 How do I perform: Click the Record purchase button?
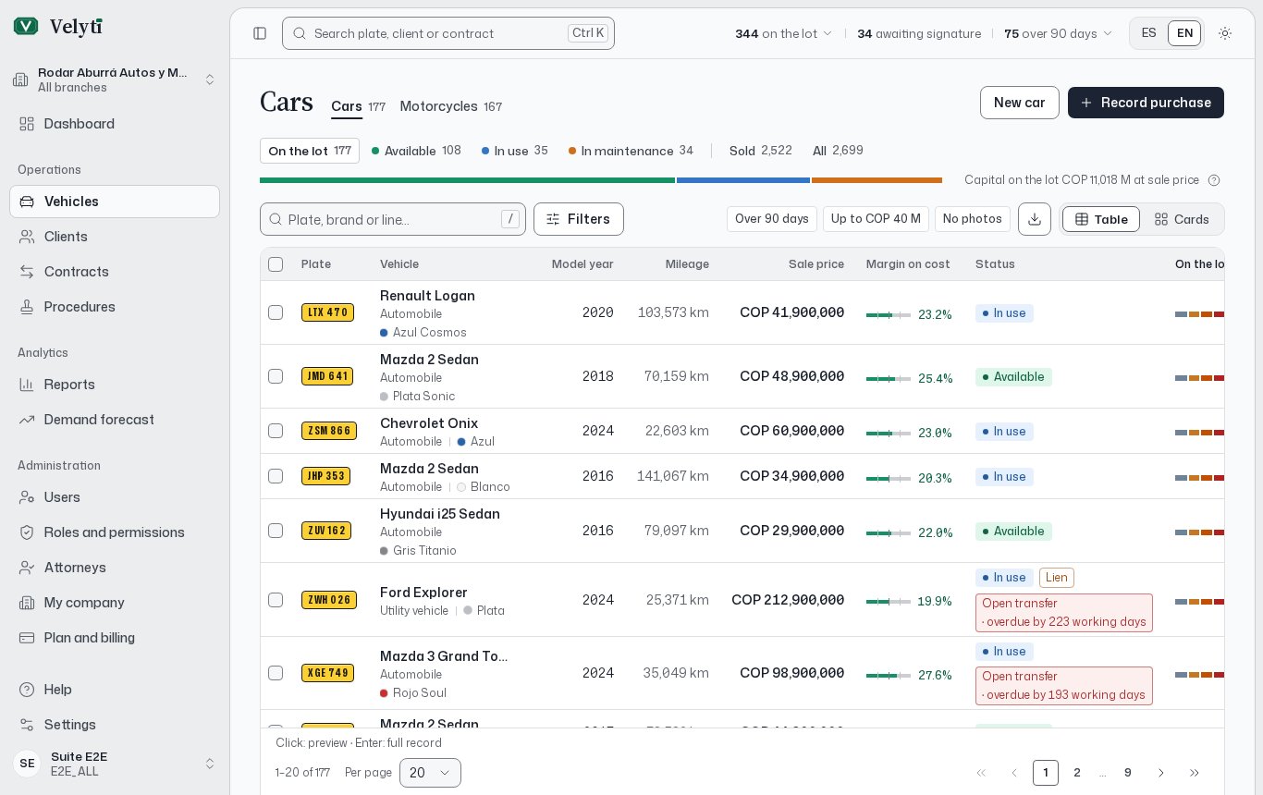click(x=1146, y=103)
